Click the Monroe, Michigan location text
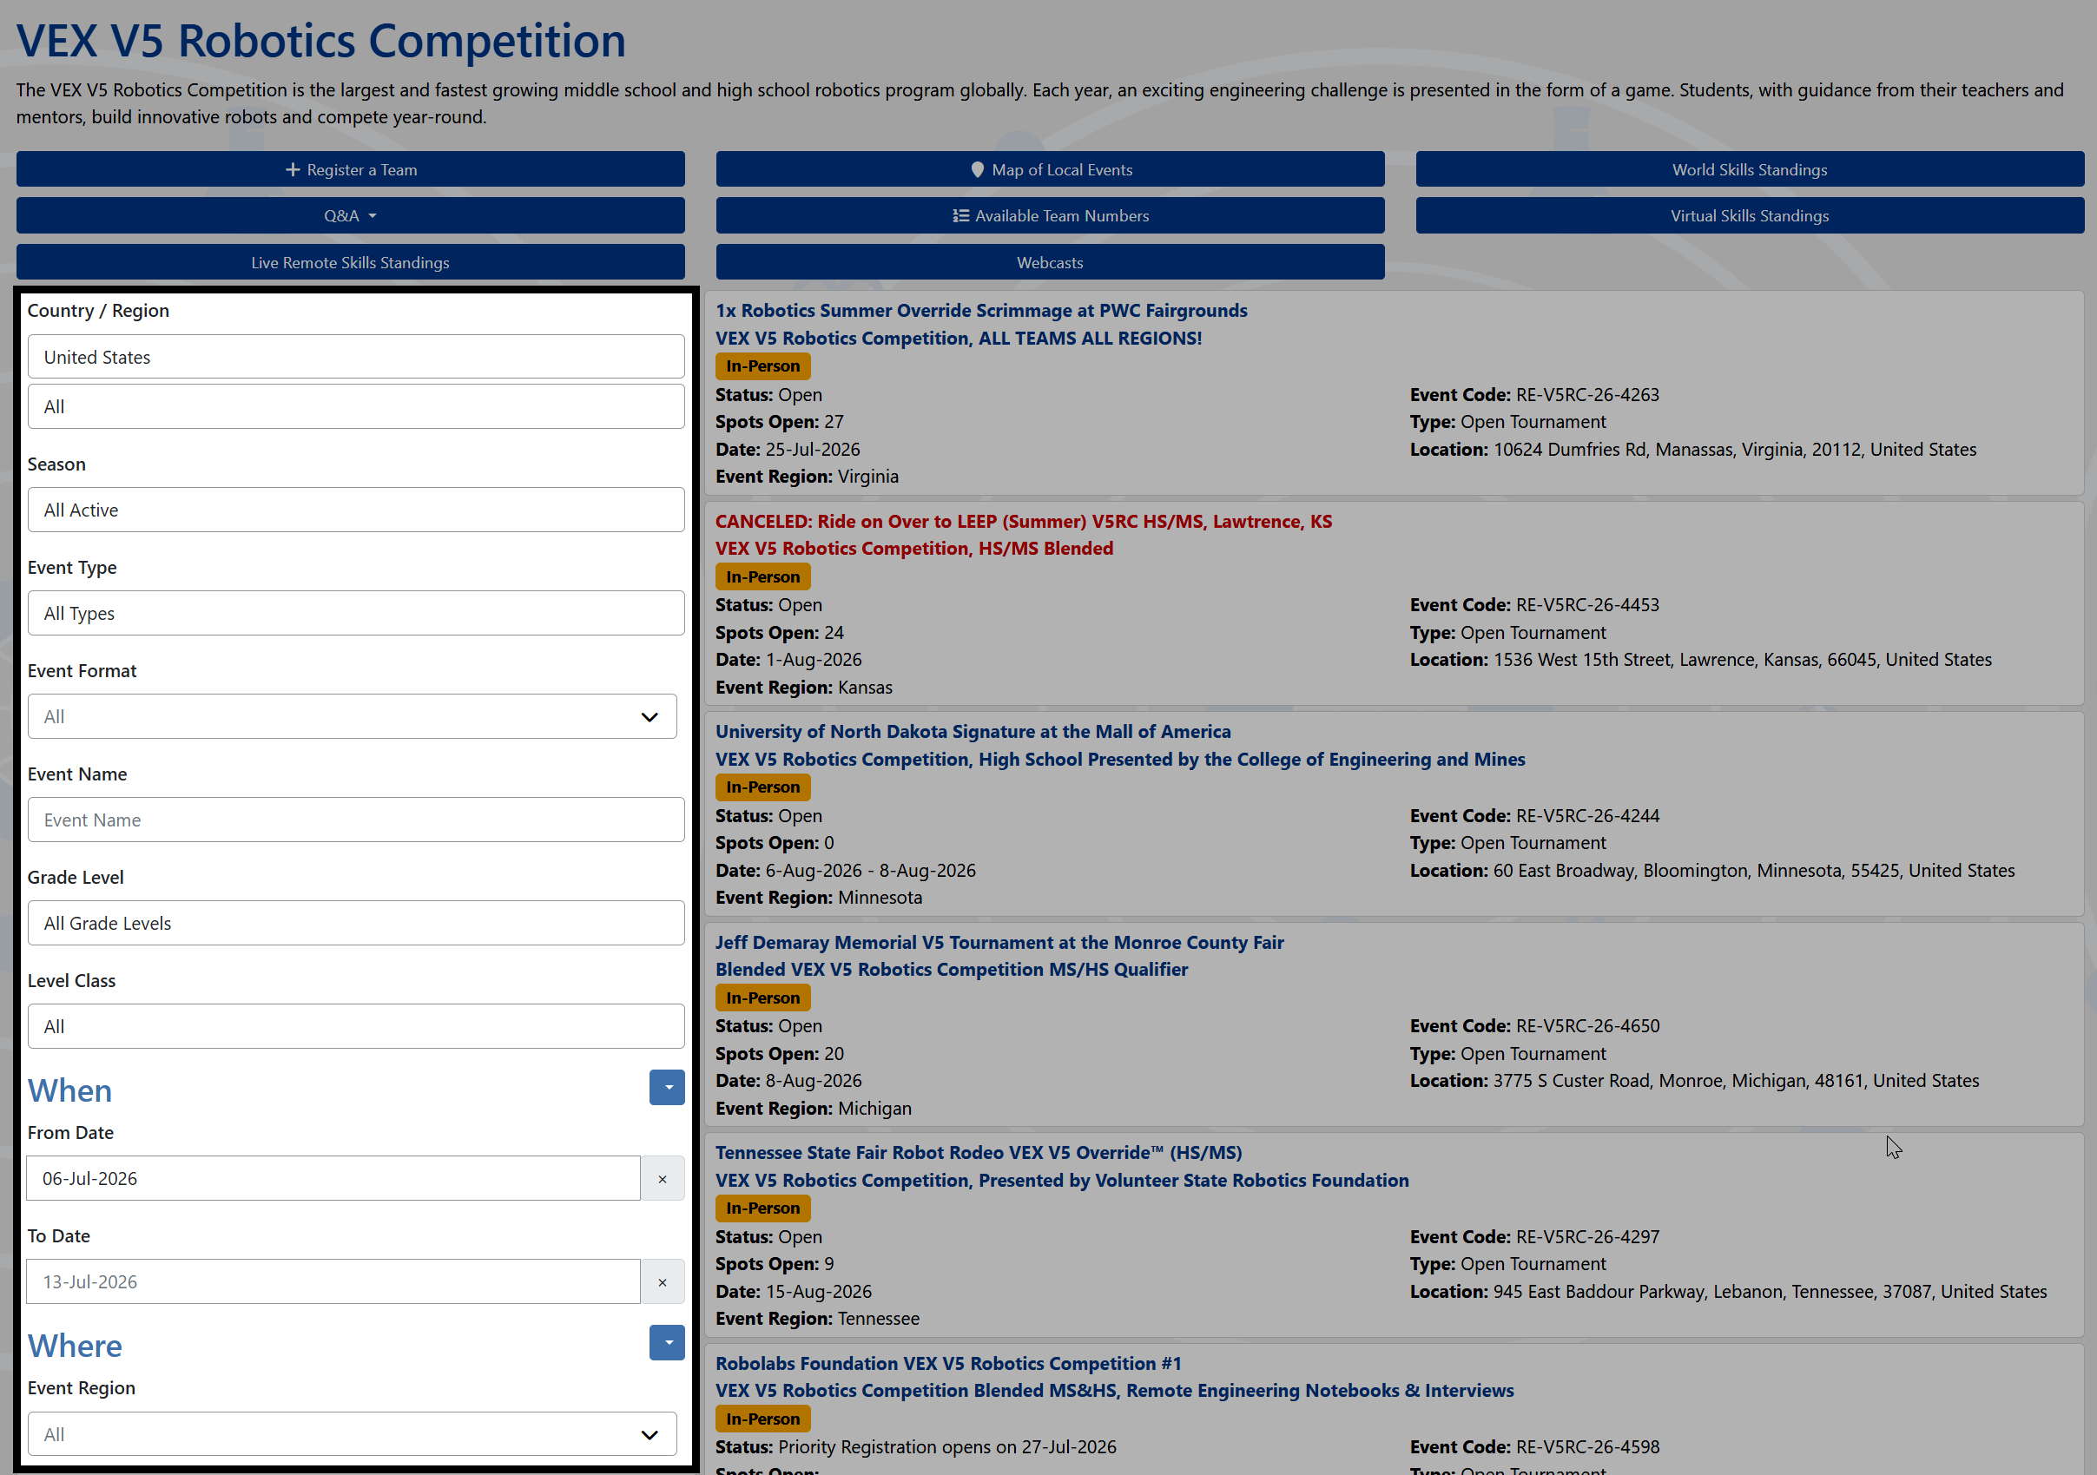Image resolution: width=2097 pixels, height=1475 pixels. 1737,1081
